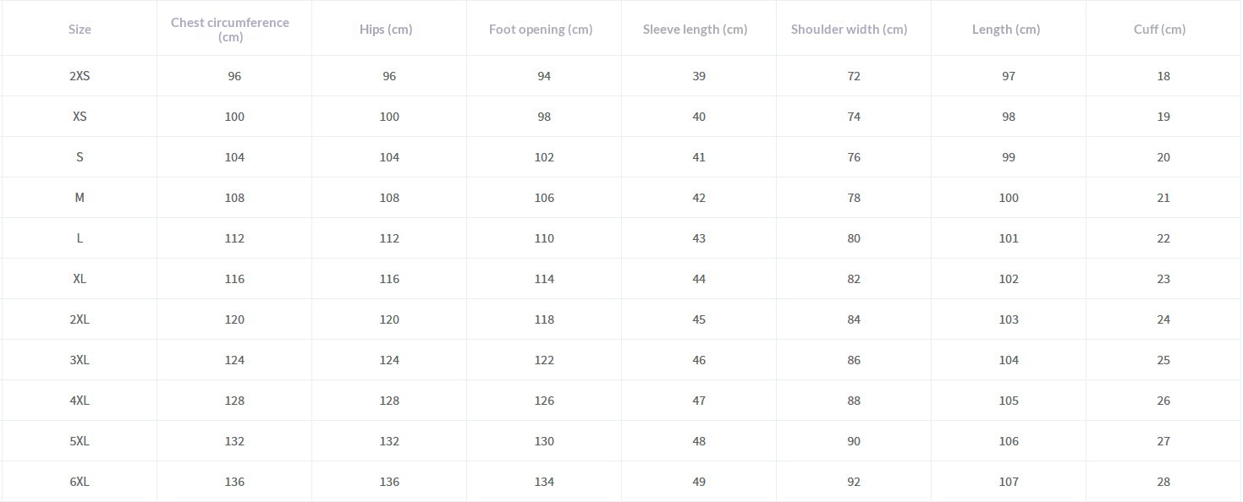
Task: Select foot opening value 126
Action: point(544,401)
